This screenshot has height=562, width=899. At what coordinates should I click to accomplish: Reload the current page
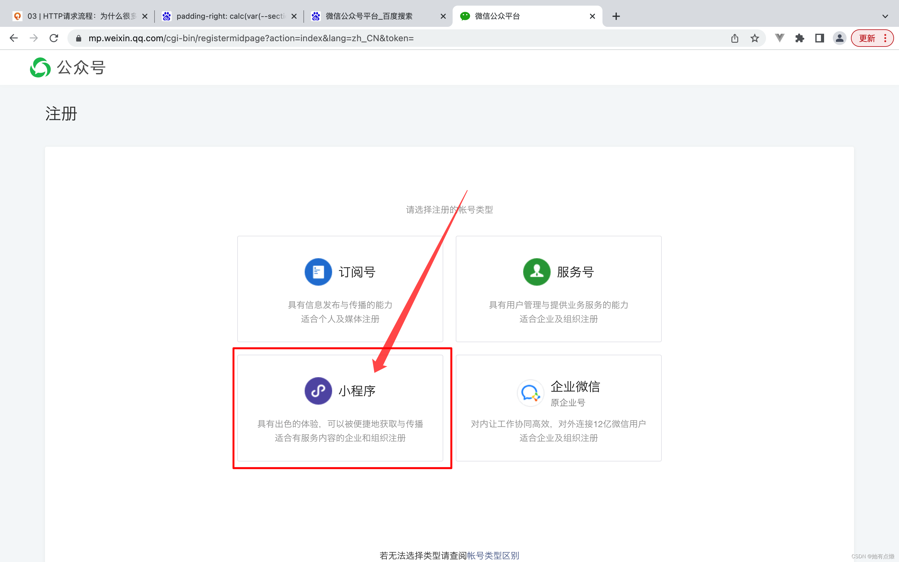pyautogui.click(x=54, y=38)
